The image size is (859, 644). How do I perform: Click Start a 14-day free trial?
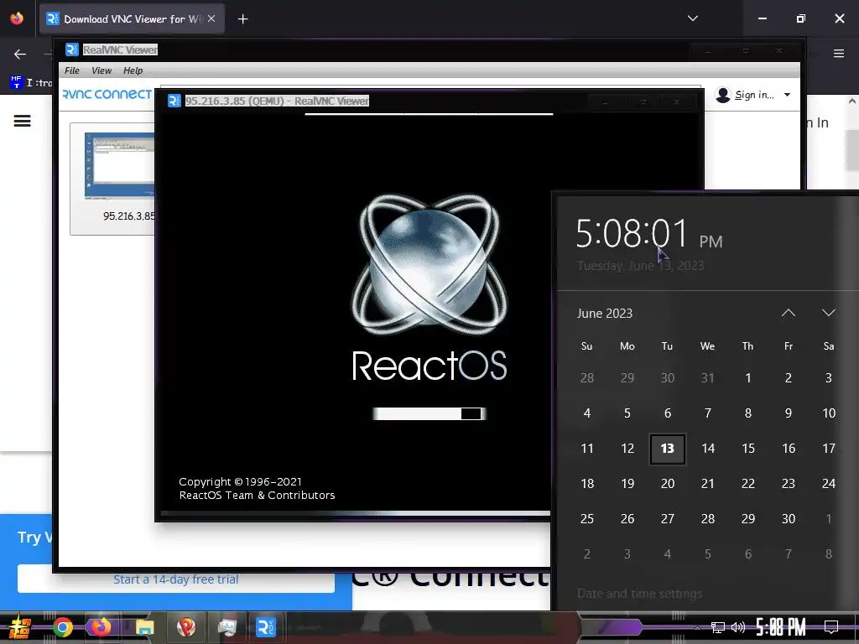pos(176,579)
